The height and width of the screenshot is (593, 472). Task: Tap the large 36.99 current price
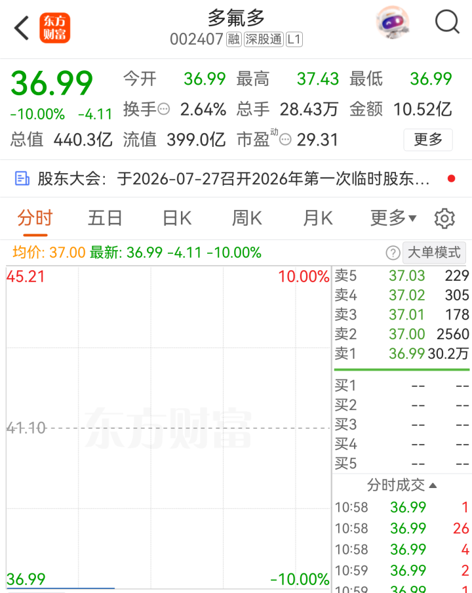coord(52,83)
